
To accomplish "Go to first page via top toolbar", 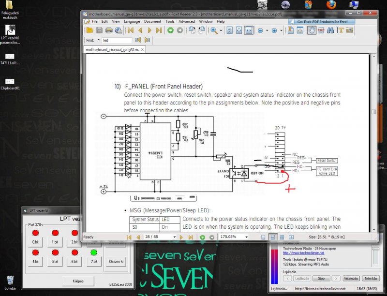I will point(131,30).
